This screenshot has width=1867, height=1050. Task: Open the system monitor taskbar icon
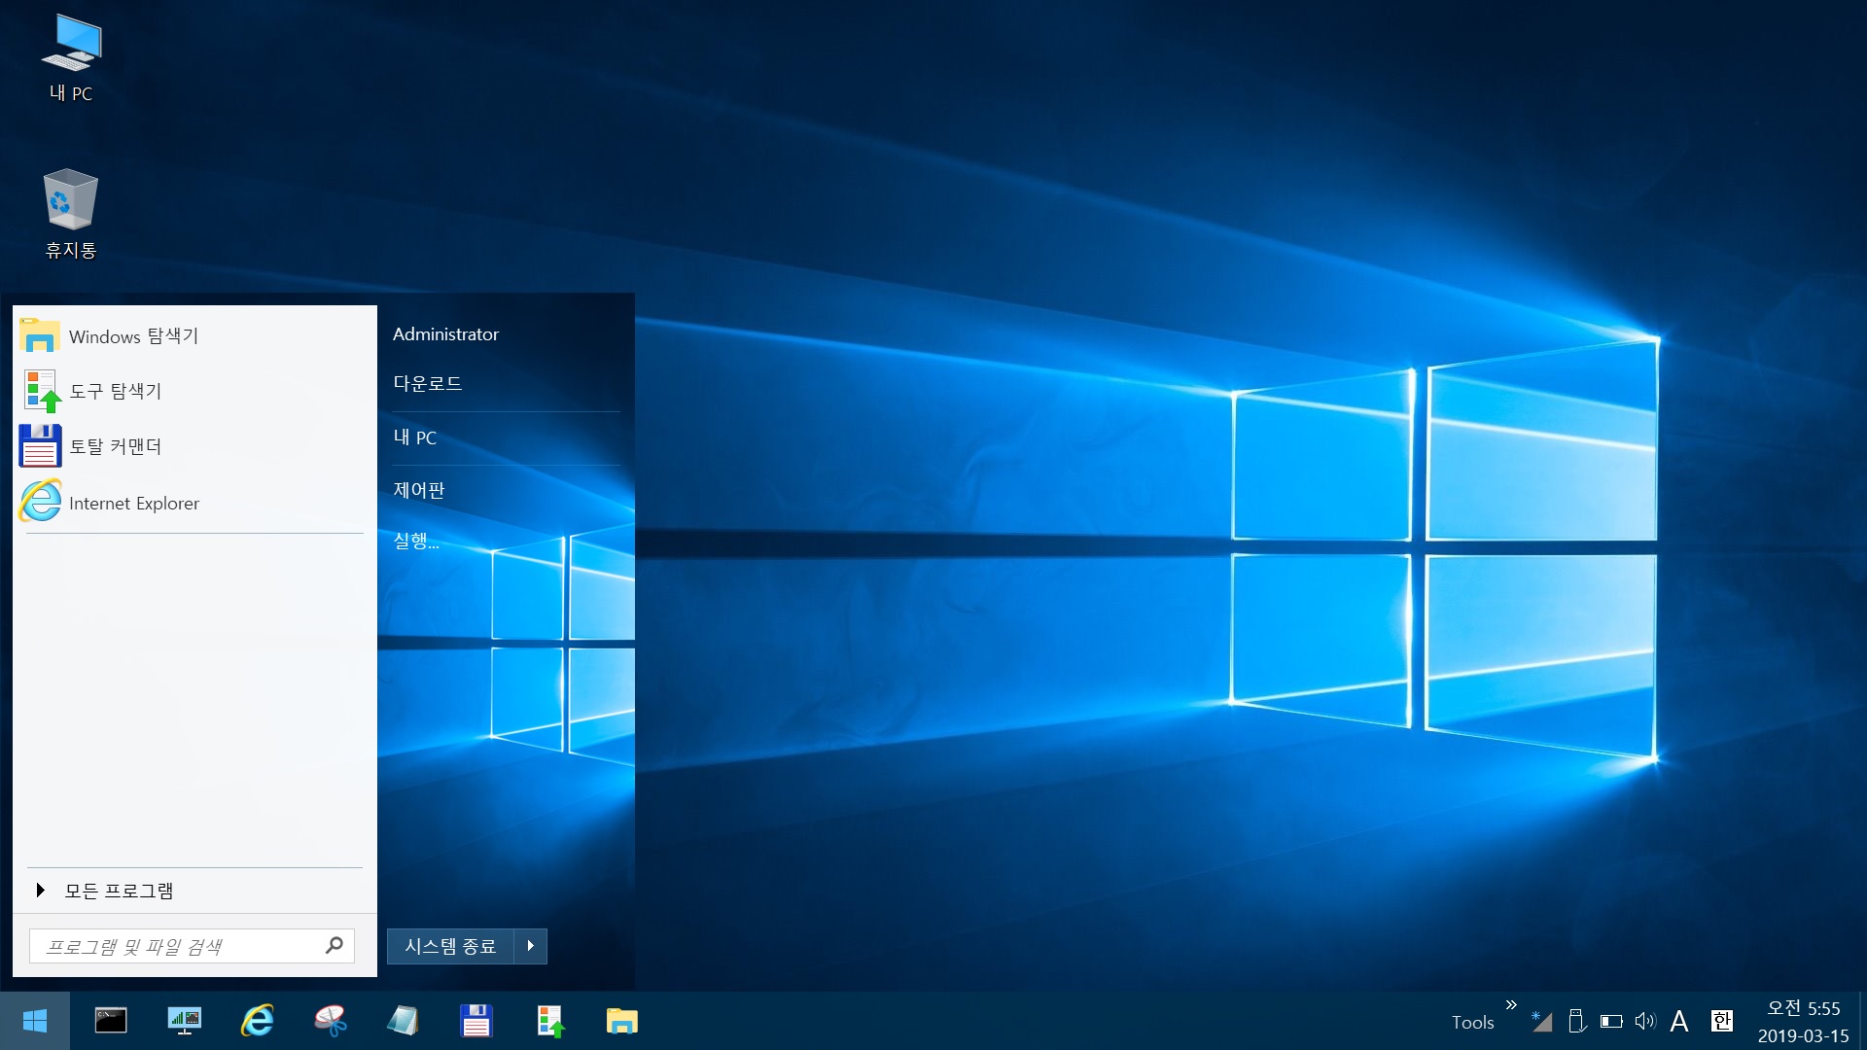[184, 1021]
